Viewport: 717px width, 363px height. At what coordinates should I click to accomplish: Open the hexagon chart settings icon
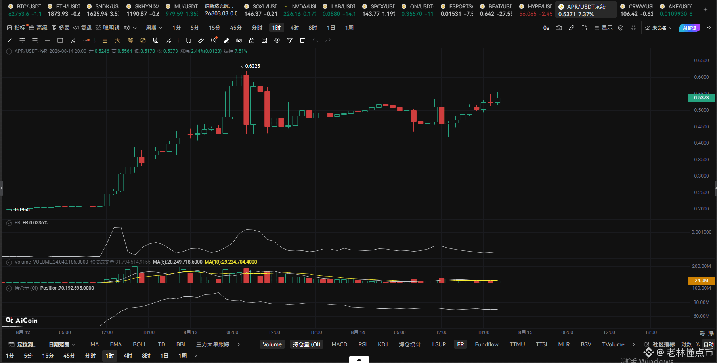point(621,28)
